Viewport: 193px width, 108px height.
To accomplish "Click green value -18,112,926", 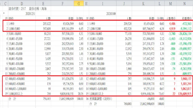I will click(x=185, y=39).
